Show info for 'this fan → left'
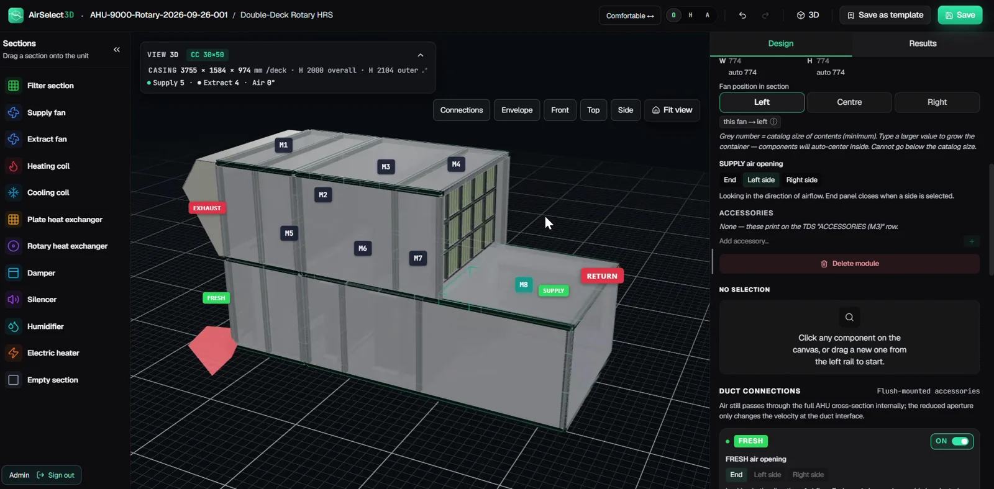994x489 pixels. [x=773, y=122]
